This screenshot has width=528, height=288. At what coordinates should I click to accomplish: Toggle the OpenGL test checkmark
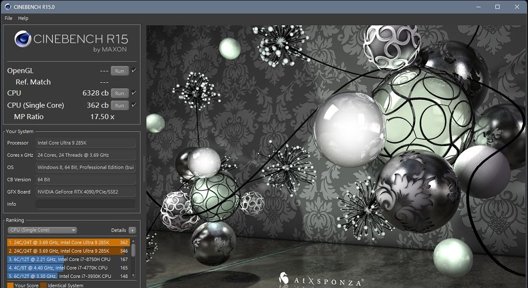[134, 70]
